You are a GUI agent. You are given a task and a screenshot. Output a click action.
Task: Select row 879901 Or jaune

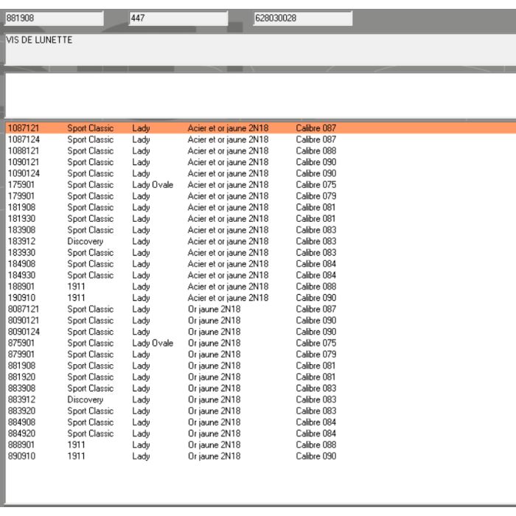(261, 354)
